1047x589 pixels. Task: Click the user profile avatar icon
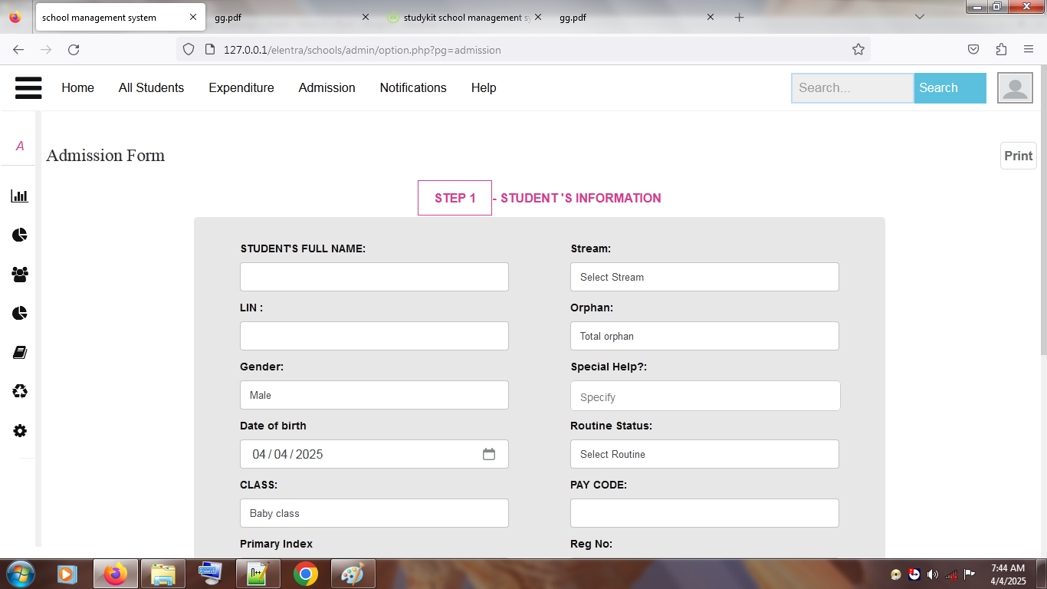click(1014, 87)
